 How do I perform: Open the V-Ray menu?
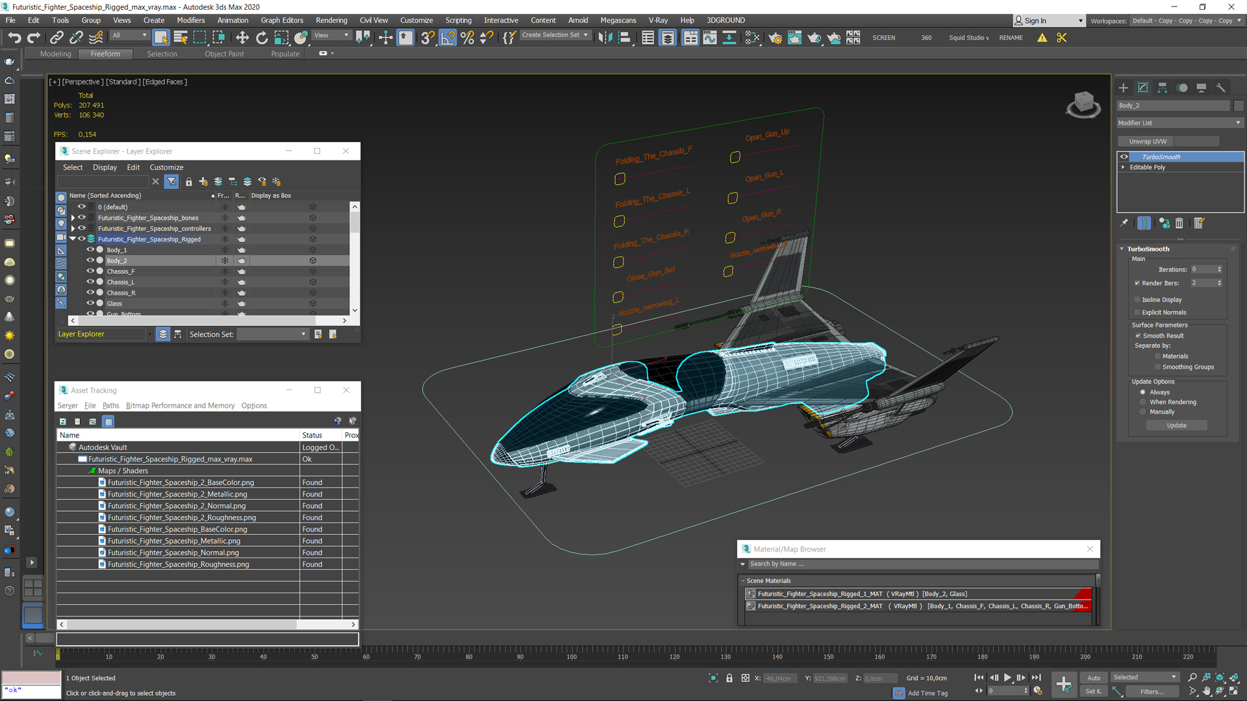pos(658,20)
